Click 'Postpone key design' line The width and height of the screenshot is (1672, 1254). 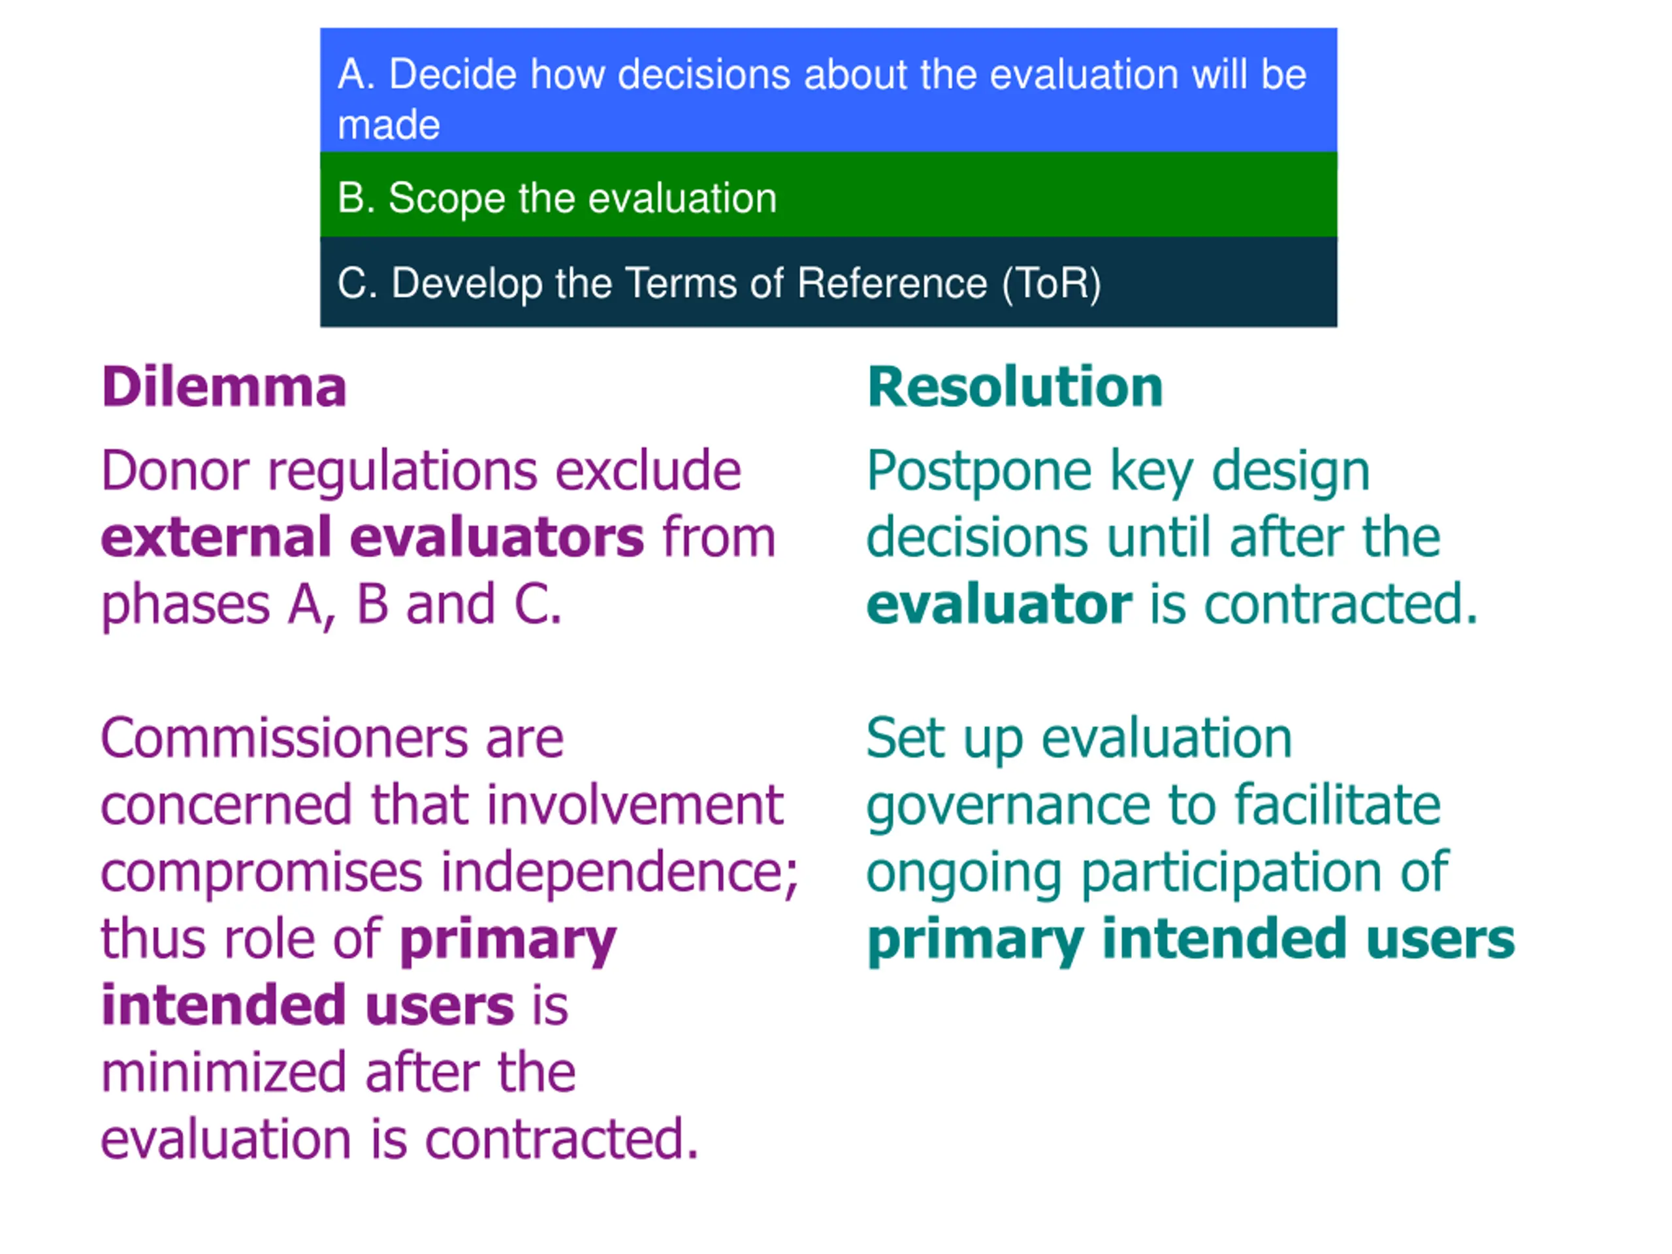click(1118, 472)
